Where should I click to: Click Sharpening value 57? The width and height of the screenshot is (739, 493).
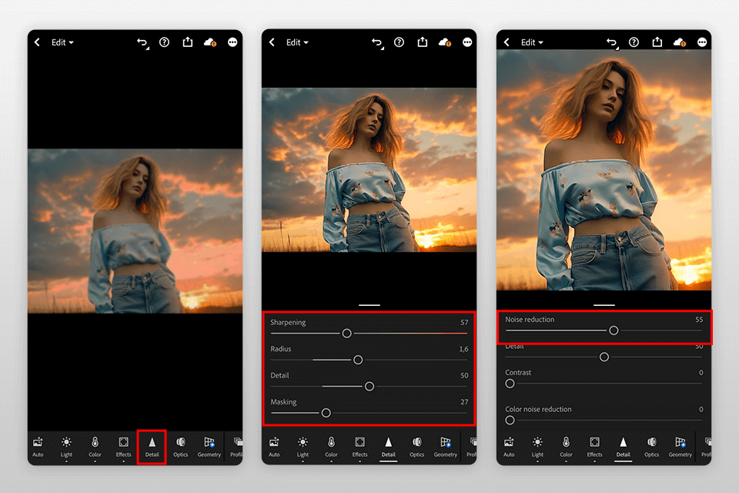(x=464, y=323)
